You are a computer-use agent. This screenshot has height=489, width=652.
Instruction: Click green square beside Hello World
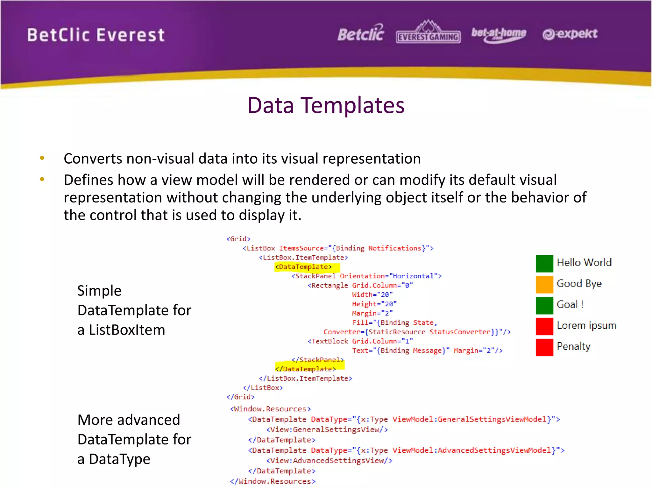tap(544, 264)
